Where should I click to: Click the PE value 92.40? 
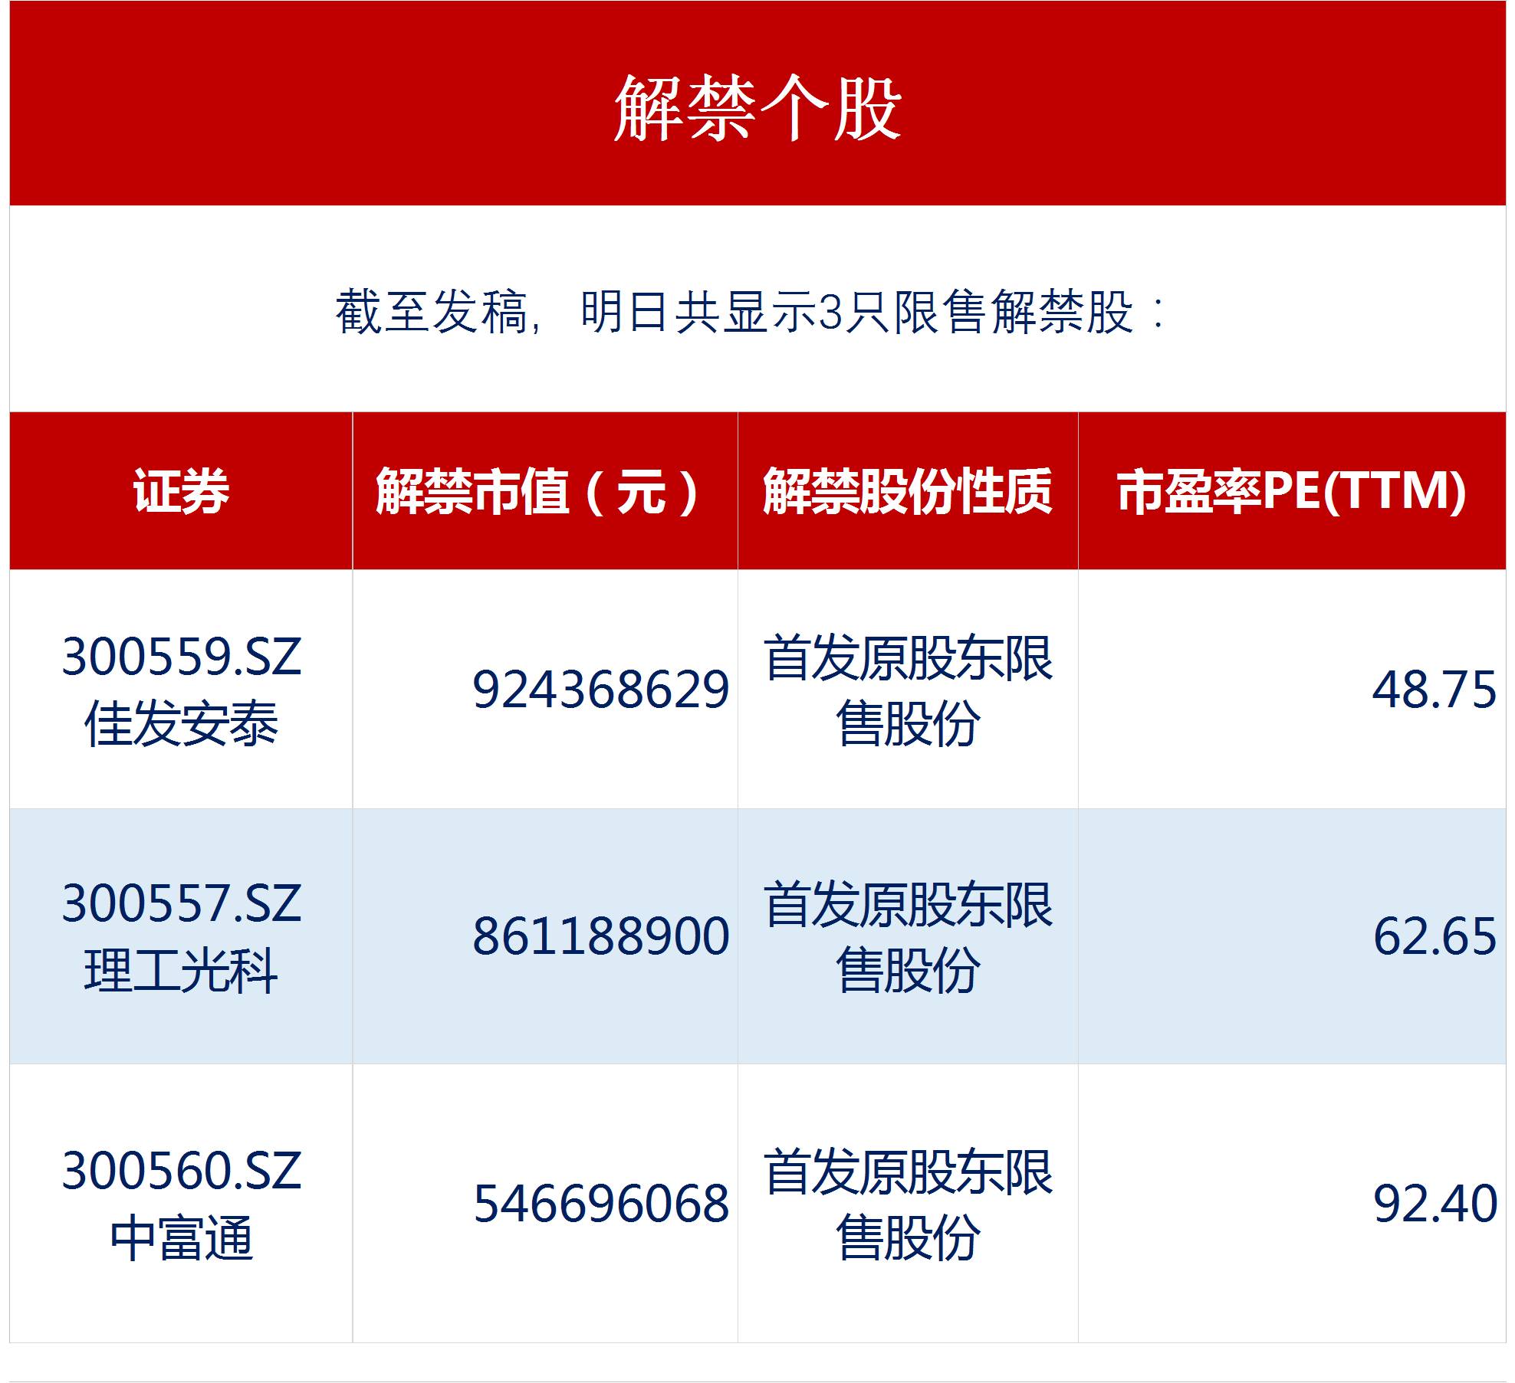[x=1434, y=1204]
